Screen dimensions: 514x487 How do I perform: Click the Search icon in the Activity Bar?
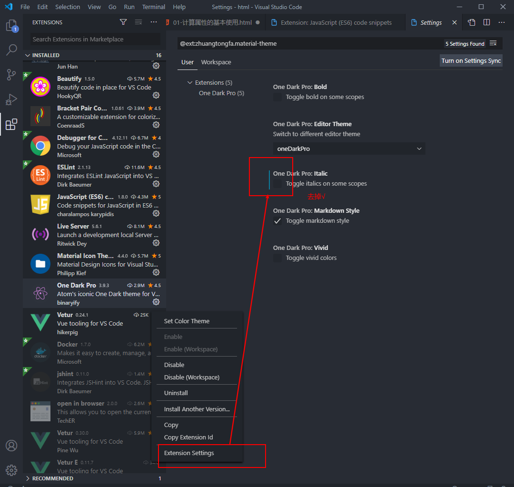[11, 50]
